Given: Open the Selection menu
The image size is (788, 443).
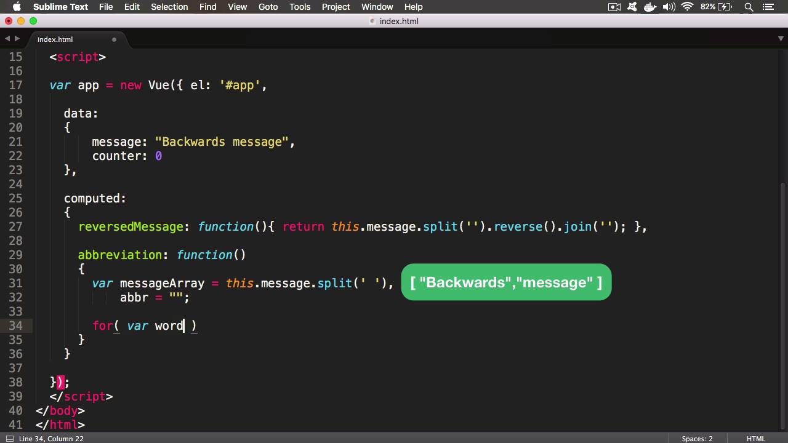Looking at the screenshot, I should pyautogui.click(x=169, y=7).
